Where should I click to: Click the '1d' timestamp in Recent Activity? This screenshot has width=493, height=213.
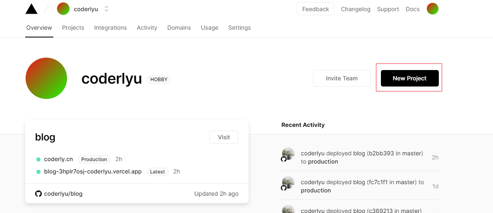435,186
